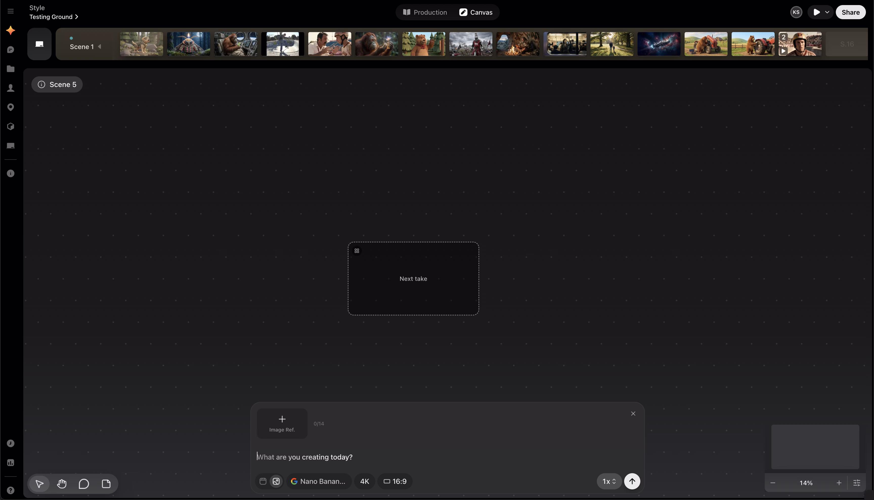Viewport: 874px width, 500px height.
Task: Add an Image Ref. with plus button
Action: click(x=282, y=423)
